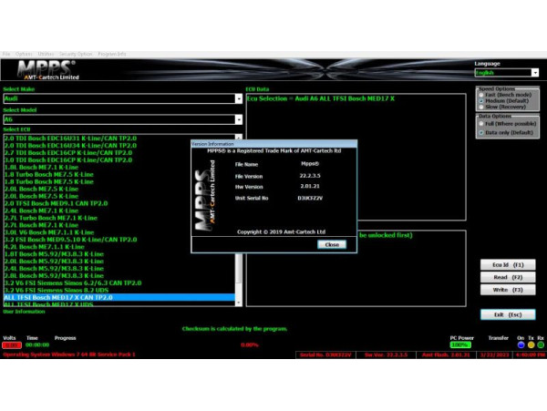Select Slow (Recovery) speed option
Viewport: 547px width, 411px height.
point(482,107)
